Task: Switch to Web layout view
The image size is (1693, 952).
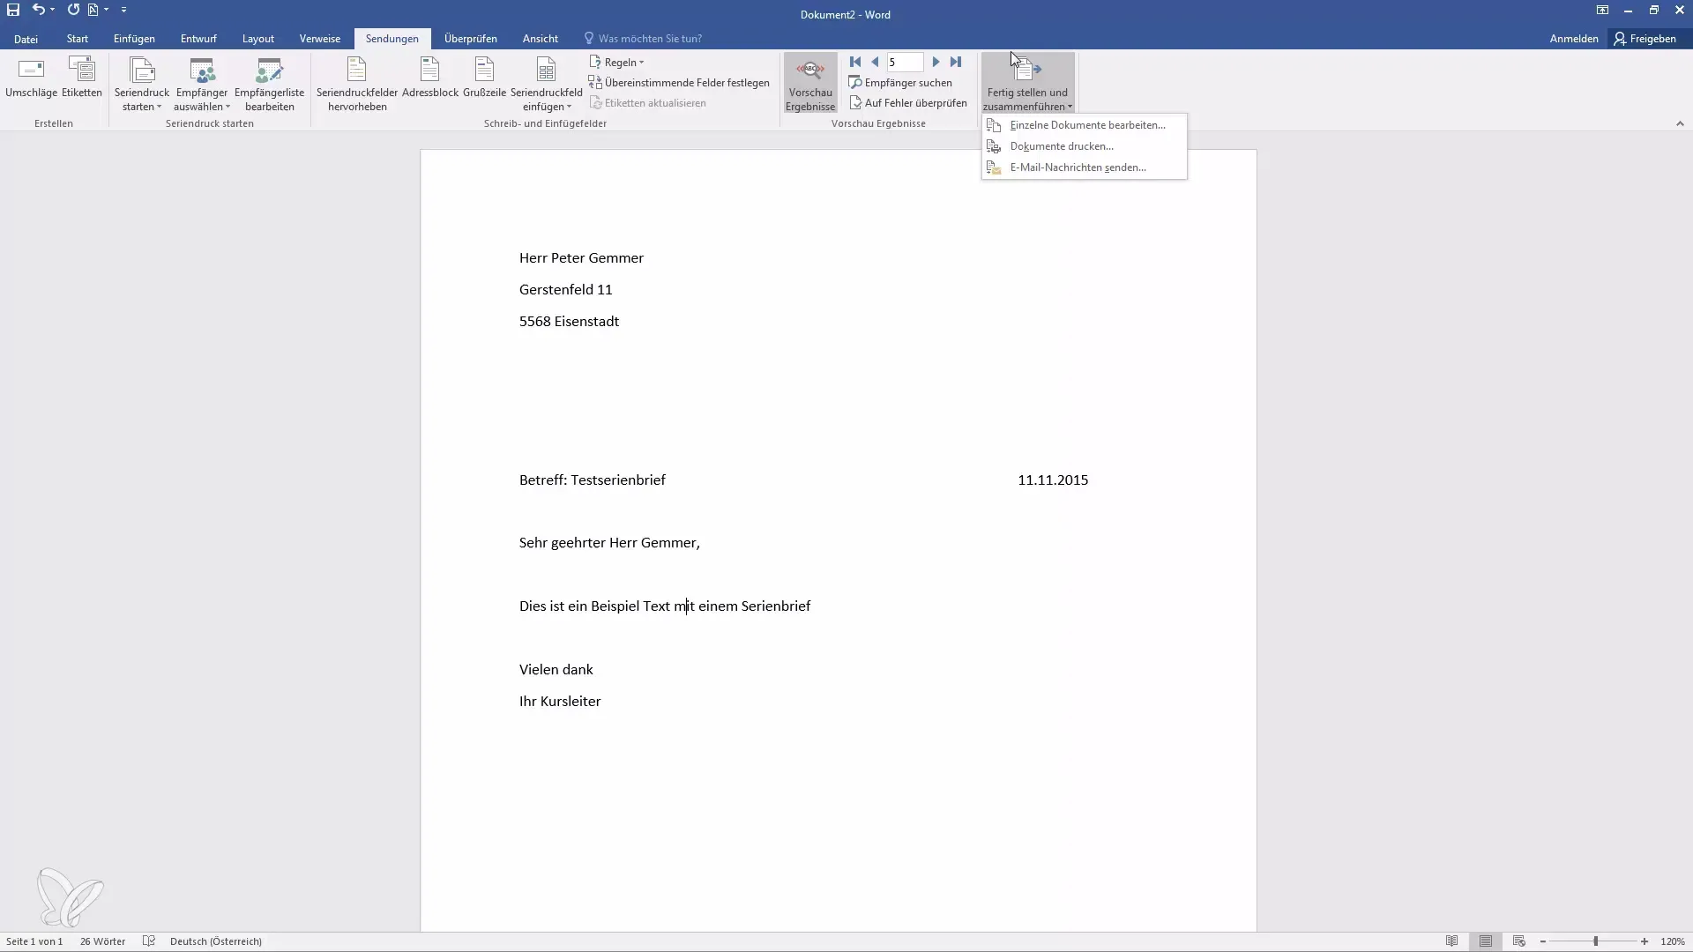Action: (x=1518, y=941)
